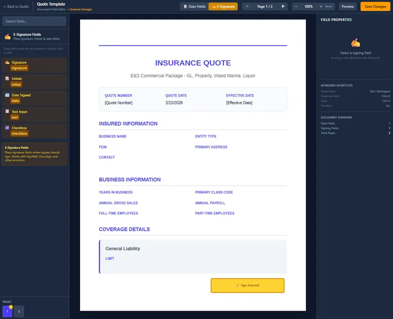Screen dimensions: 393x319
Task: Select the Text Input field icon
Action: pos(7,112)
